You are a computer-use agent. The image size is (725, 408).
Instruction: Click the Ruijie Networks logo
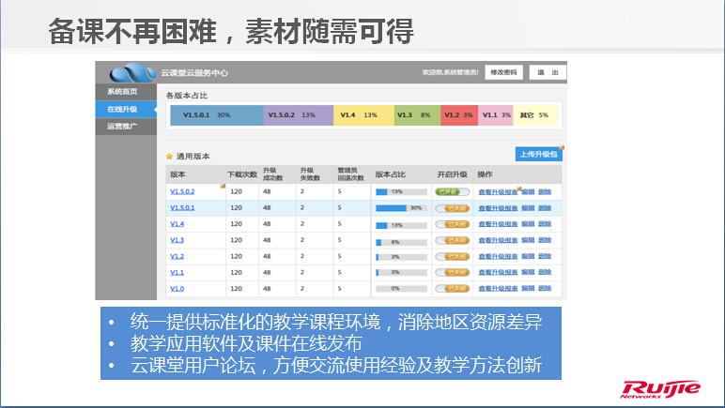pyautogui.click(x=673, y=387)
